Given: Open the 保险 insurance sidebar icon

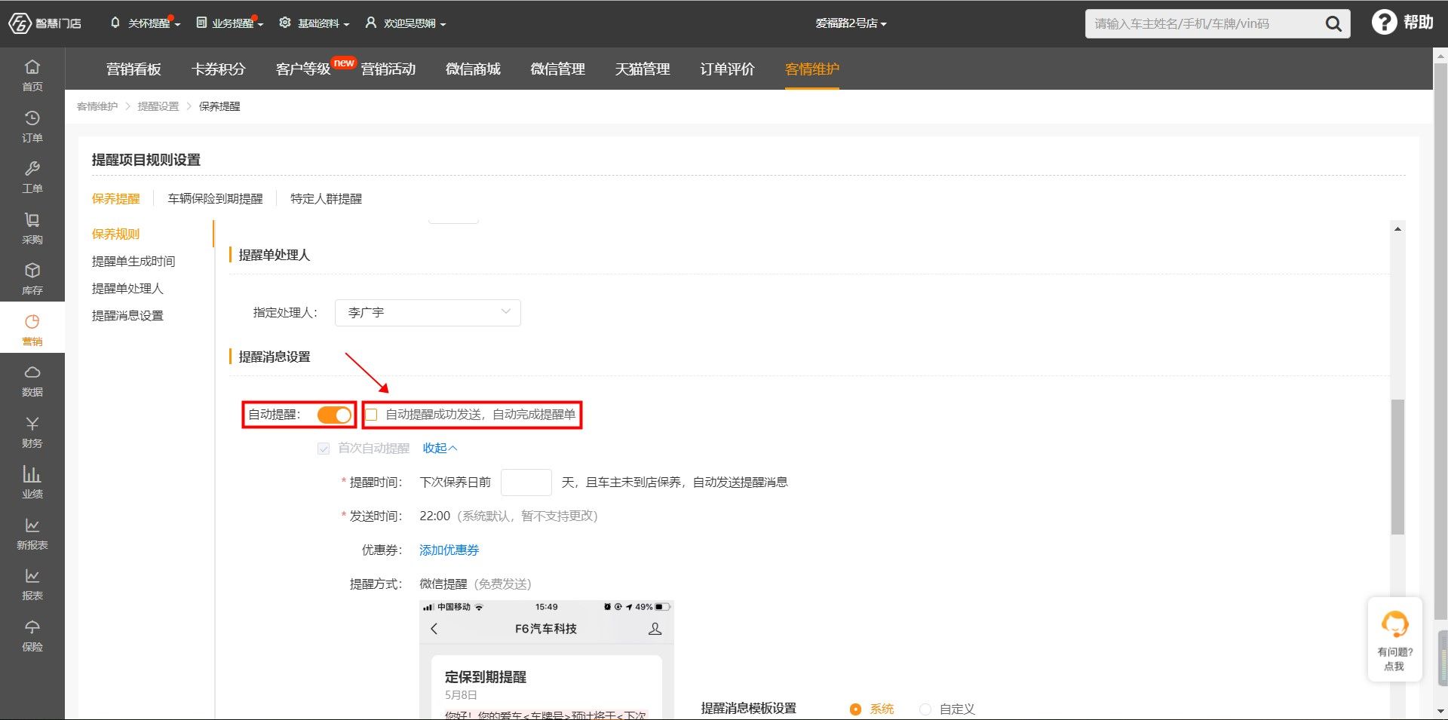Looking at the screenshot, I should pos(32,636).
